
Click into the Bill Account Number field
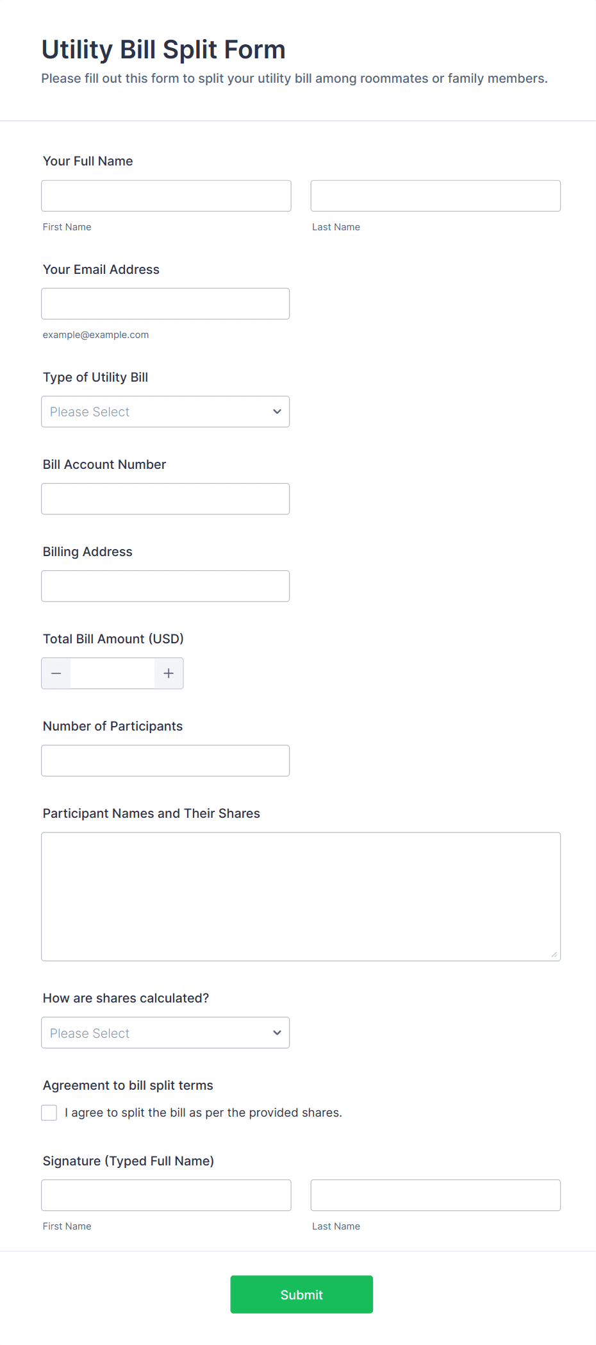click(x=165, y=499)
